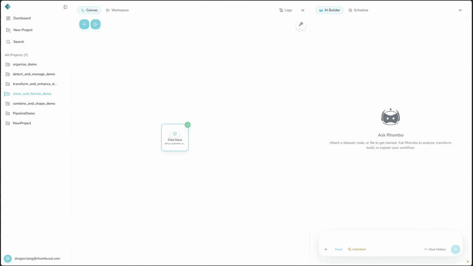473x266 pixels.
Task: Open the PipelineDemo project
Action: point(24,113)
